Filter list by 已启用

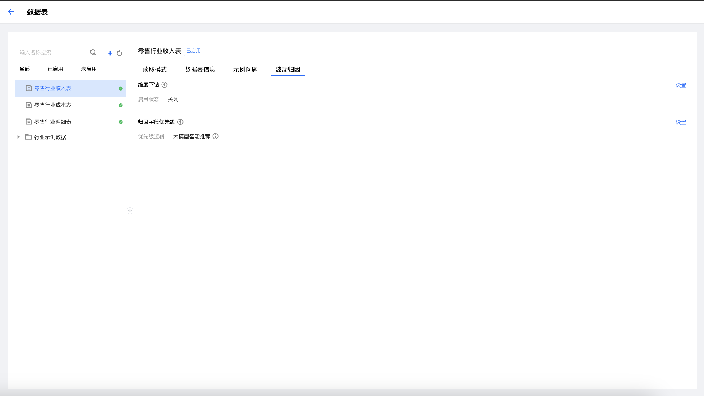coord(55,69)
